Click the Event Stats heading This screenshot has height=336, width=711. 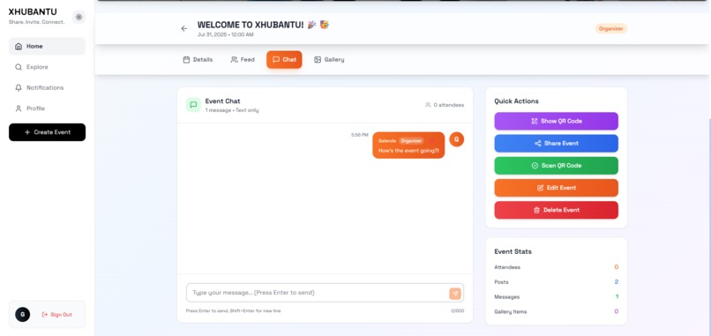tap(513, 251)
